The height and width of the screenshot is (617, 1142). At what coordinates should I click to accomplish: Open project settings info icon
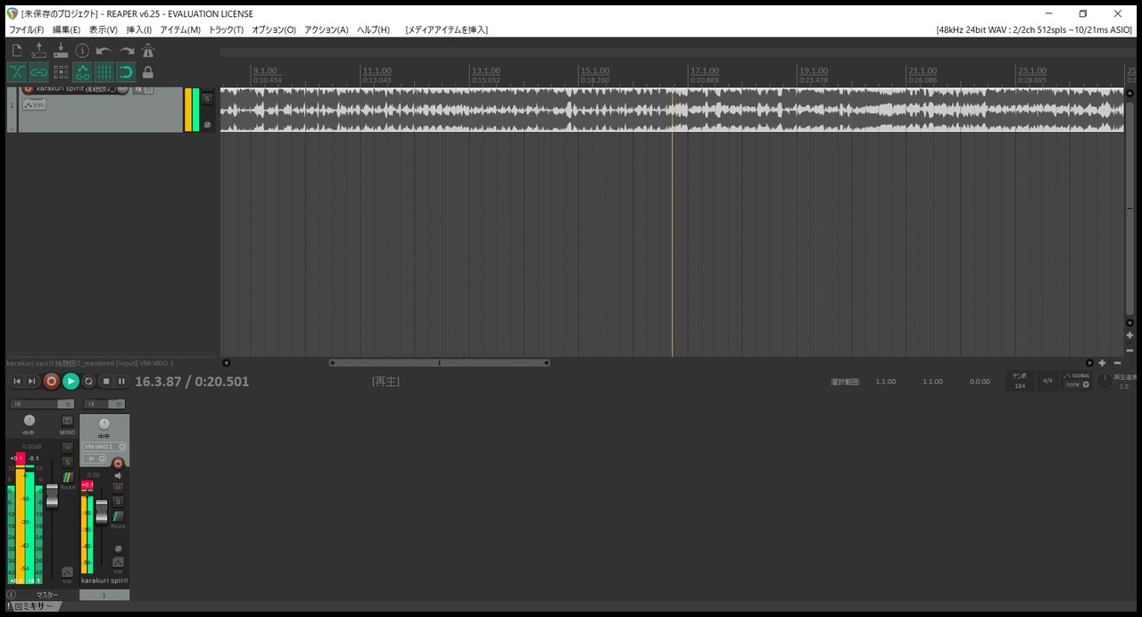tap(82, 51)
